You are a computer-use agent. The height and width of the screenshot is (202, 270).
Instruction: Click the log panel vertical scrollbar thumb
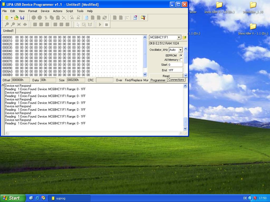pos(185,121)
